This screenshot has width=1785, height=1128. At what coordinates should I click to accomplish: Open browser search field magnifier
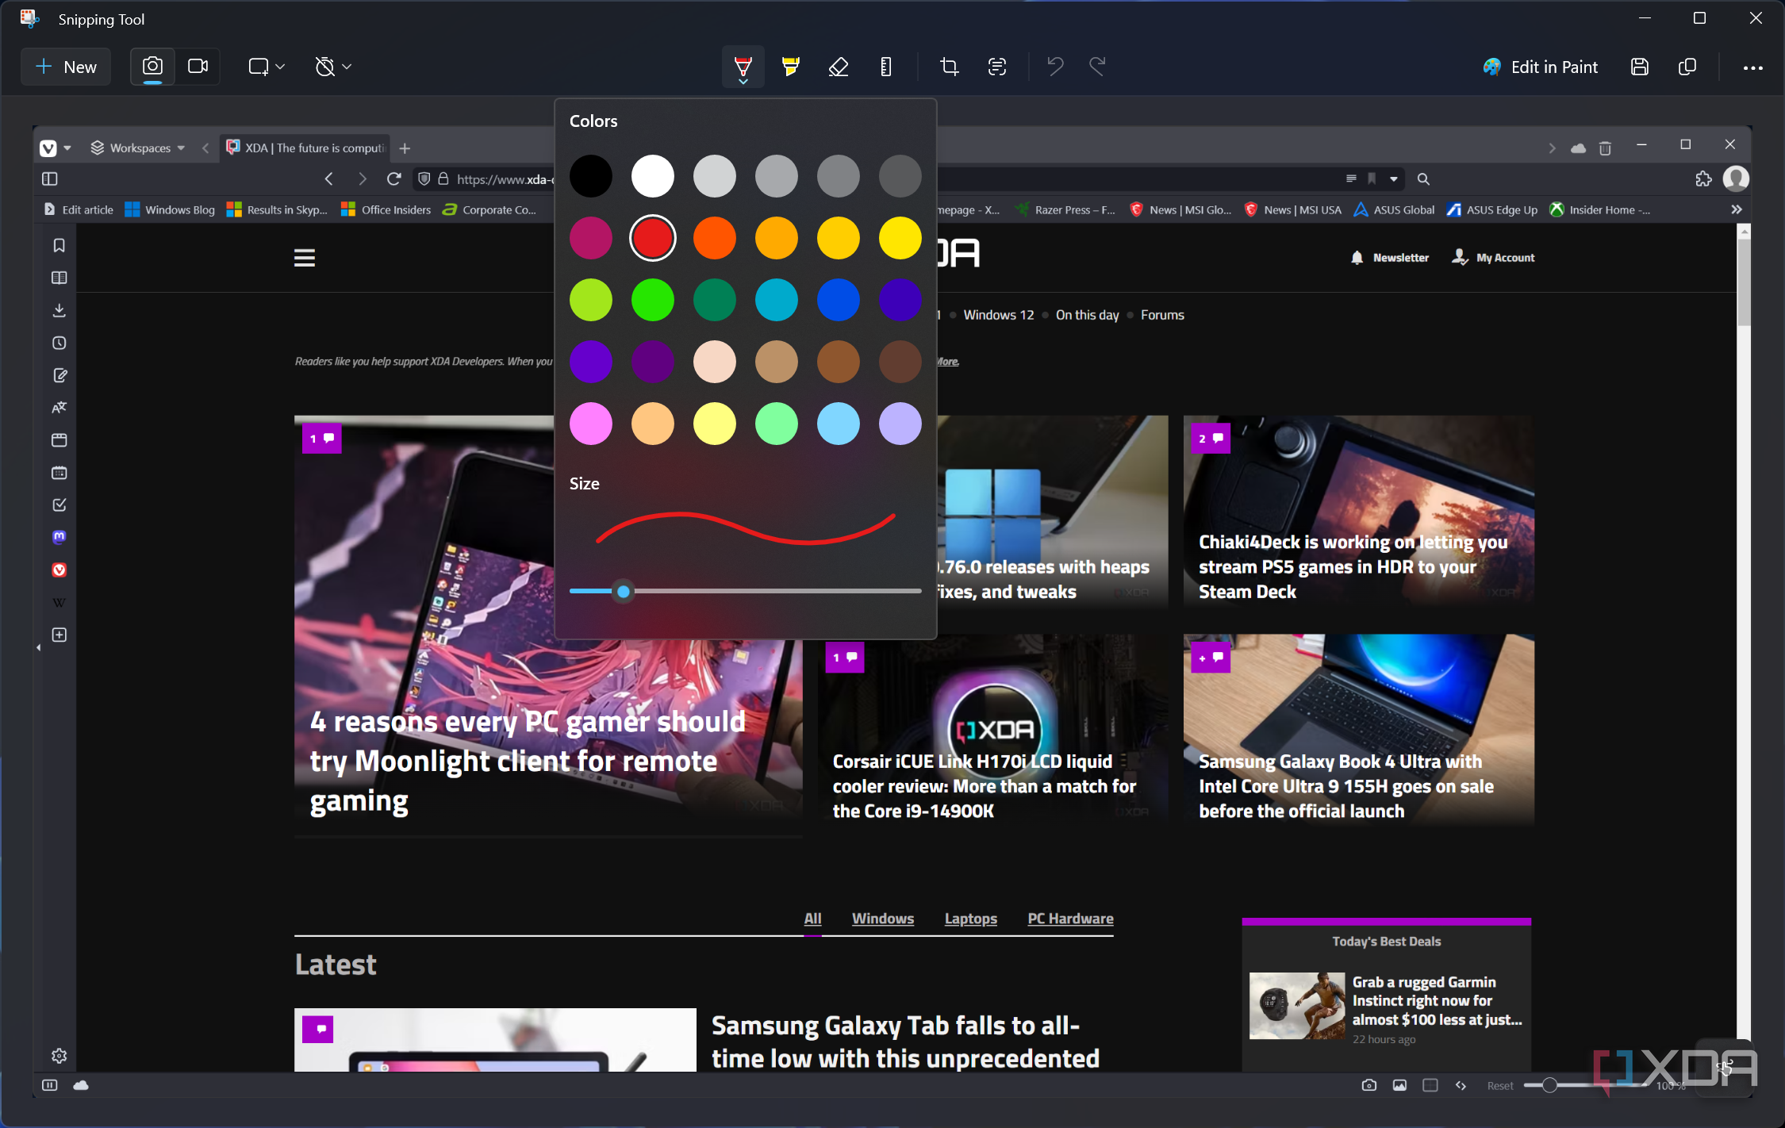tap(1423, 179)
